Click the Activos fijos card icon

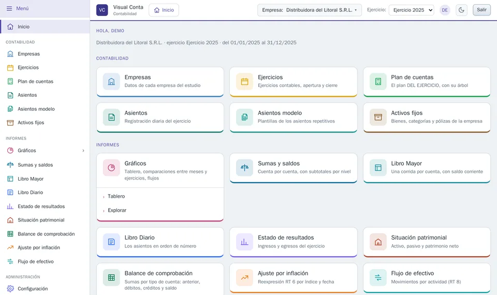(378, 117)
